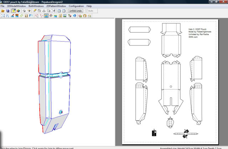Screen dimensions: 228x149
Task: Select top-left hexagonal strip pattern piece
Action: (140, 29)
